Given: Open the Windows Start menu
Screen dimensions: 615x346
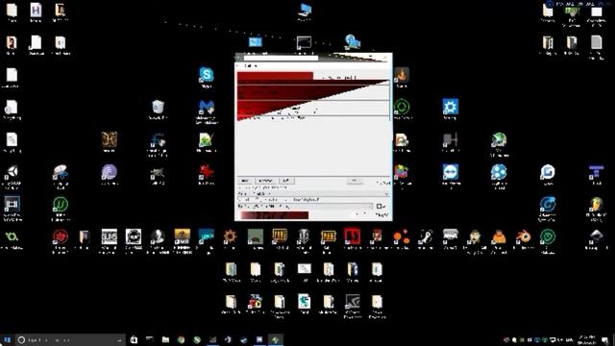Looking at the screenshot, I should (7, 339).
